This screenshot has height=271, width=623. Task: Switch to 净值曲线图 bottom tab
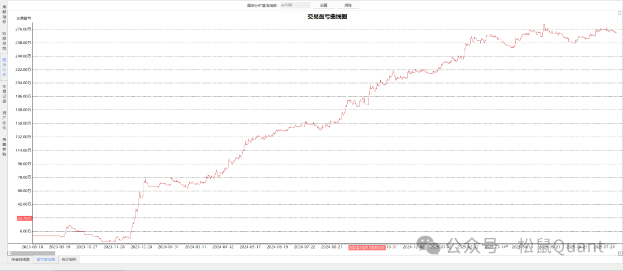(x=20, y=259)
